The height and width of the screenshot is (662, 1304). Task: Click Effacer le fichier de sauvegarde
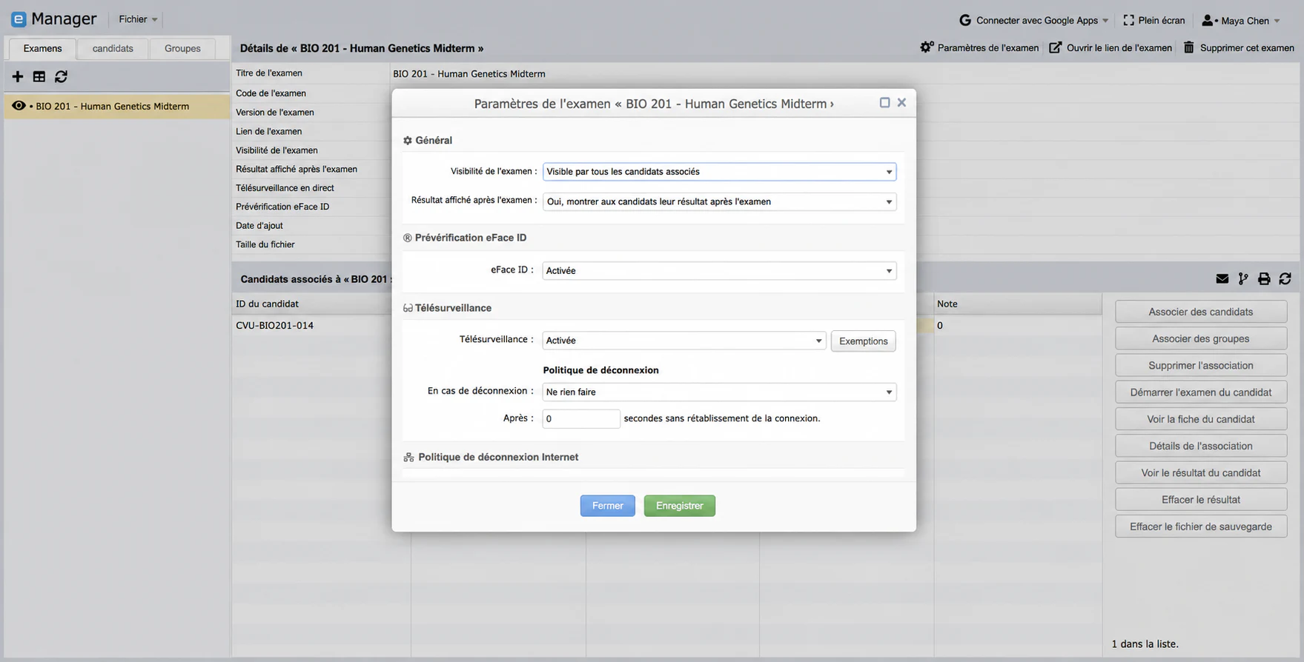click(1201, 526)
